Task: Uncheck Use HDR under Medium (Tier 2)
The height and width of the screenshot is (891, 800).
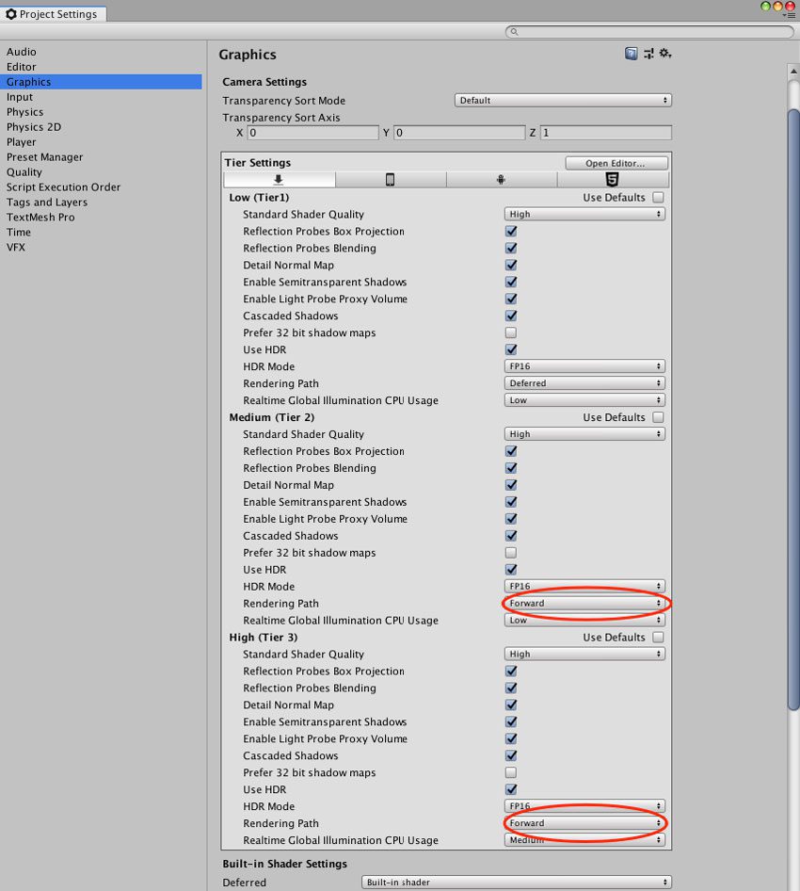Action: coord(511,570)
